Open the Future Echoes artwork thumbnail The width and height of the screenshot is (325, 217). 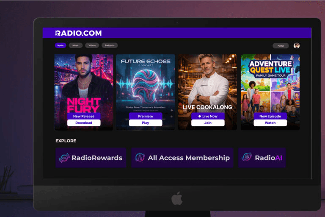click(x=146, y=92)
